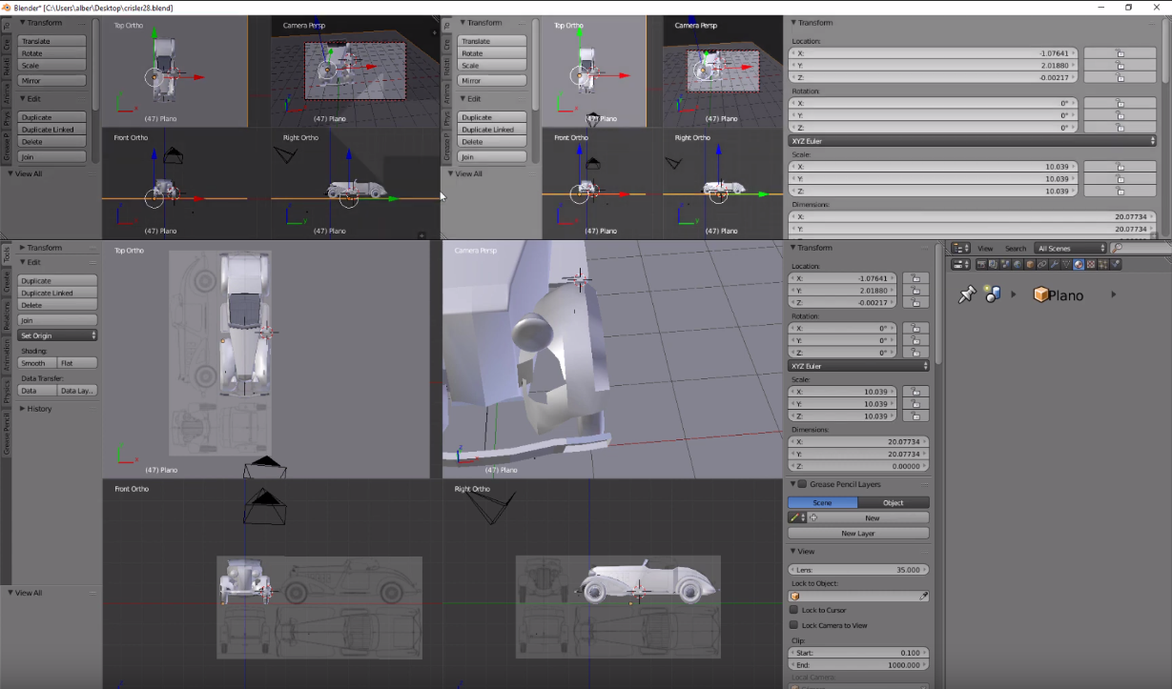Screen dimensions: 1172x689
Task: Toggle lock on Location X in upper-right panel
Action: pyautogui.click(x=1120, y=53)
